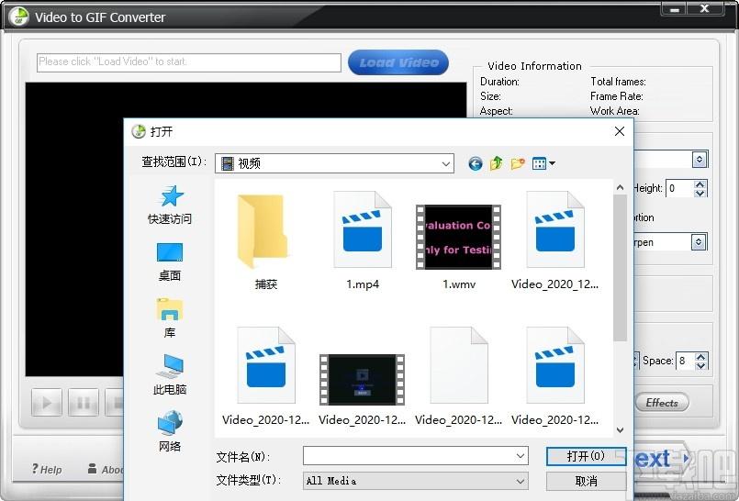Image resolution: width=739 pixels, height=501 pixels.
Task: Select the blank-icon Video_2020-12... file
Action: (x=459, y=377)
